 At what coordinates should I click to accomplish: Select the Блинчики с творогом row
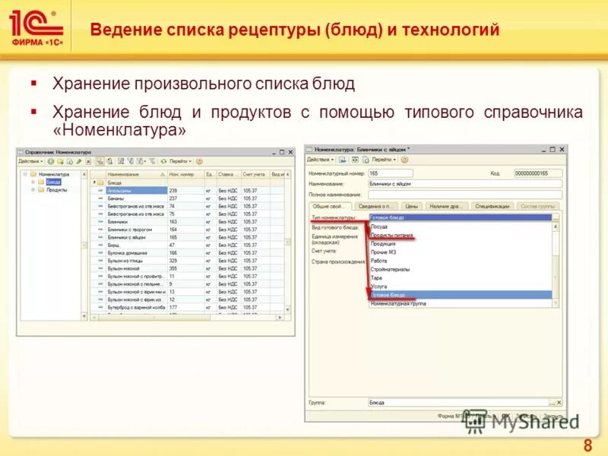(188, 230)
